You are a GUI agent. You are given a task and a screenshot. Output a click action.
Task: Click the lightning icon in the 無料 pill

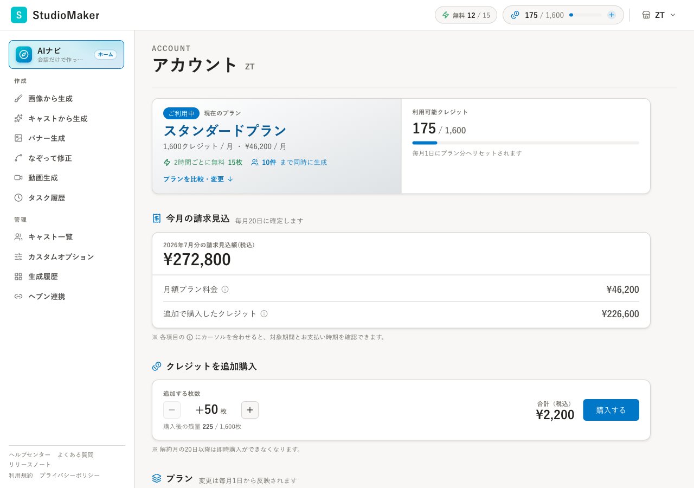[446, 15]
